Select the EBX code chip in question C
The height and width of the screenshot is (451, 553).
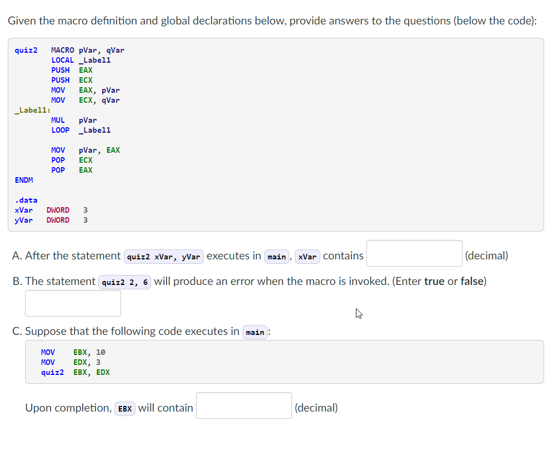(124, 408)
